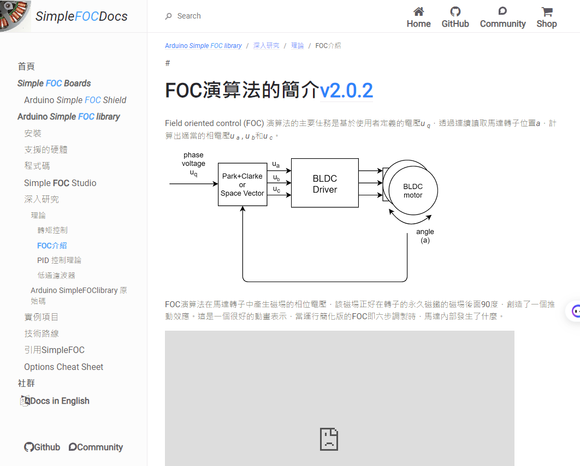The width and height of the screenshot is (580, 466).
Task: Open the SimpleFOCDocs site title
Action: [81, 16]
